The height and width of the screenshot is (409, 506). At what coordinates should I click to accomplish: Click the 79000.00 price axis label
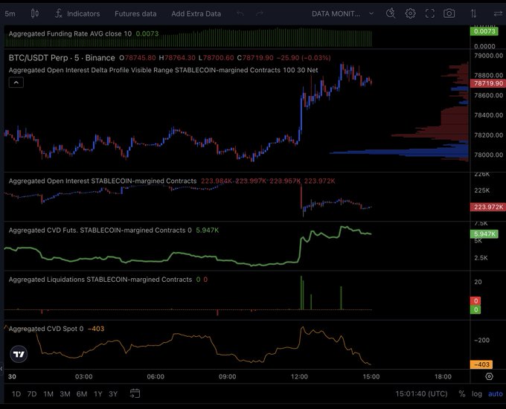488,56
